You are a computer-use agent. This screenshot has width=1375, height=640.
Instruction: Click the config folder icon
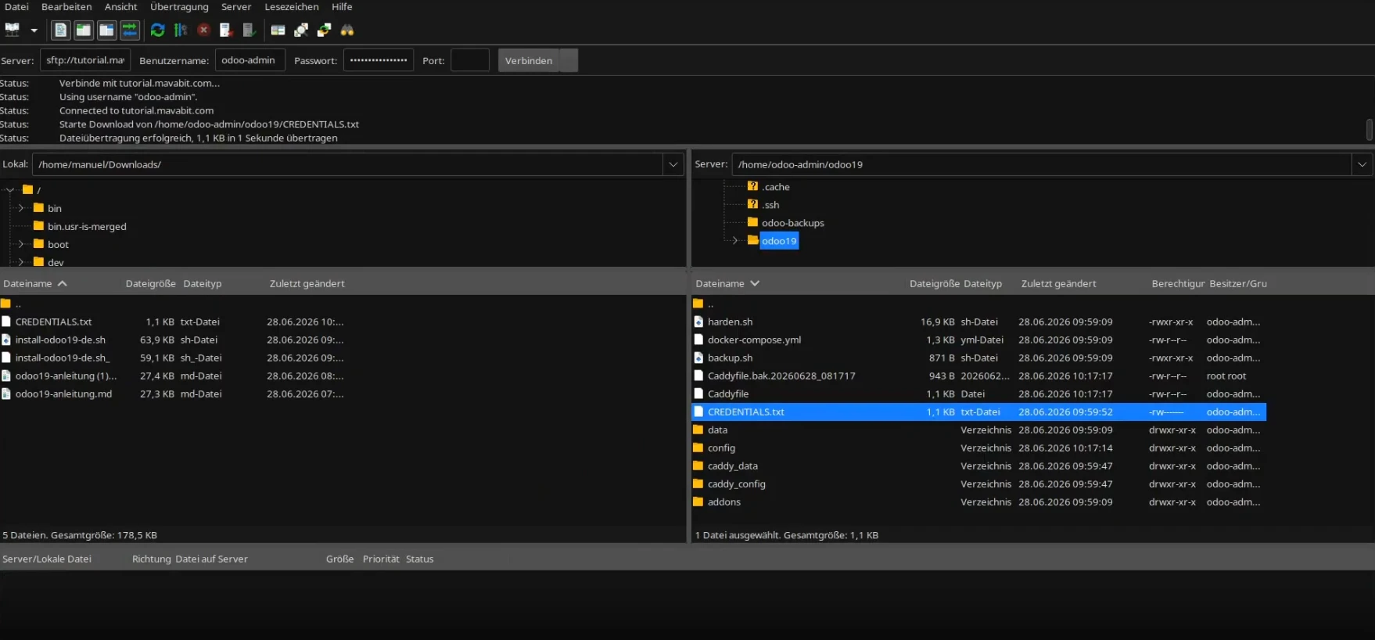698,448
